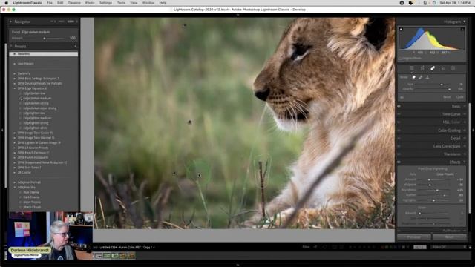
Task: Open the Red Eye correction tool
Action: 443,68
